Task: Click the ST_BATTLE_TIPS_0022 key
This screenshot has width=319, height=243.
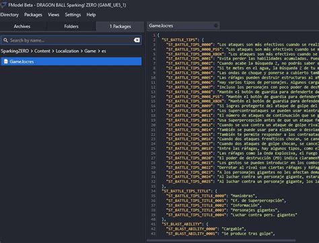Action: point(190,168)
